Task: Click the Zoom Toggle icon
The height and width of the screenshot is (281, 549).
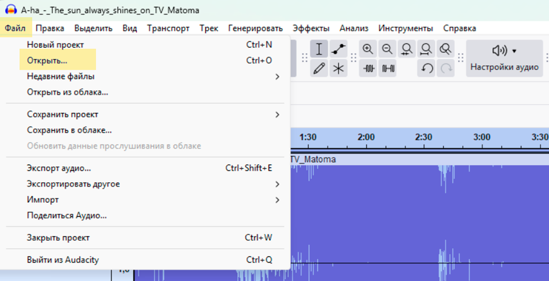Action: pyautogui.click(x=446, y=49)
